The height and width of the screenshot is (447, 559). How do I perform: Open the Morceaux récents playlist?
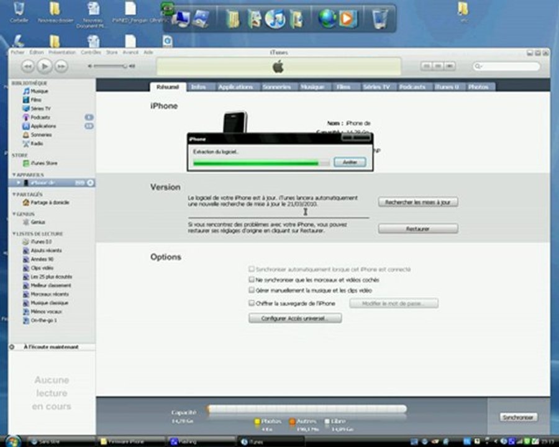[x=45, y=294]
